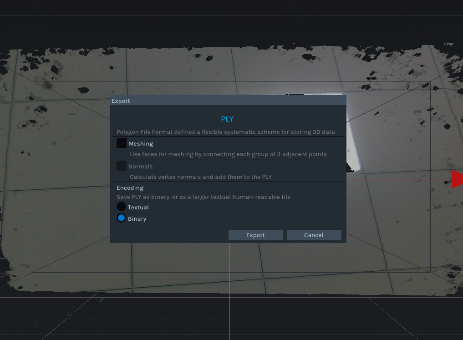Viewport: 463px width, 340px height.
Task: Check Meshing to connect adjacent points
Action: [121, 143]
